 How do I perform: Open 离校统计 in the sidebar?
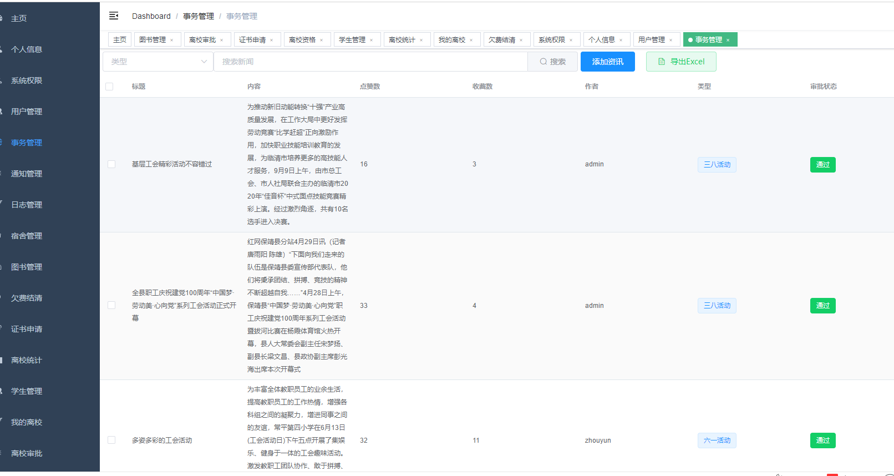pos(50,360)
